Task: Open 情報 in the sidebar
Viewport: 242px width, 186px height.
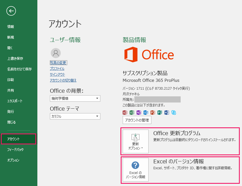Action: coord(11,27)
